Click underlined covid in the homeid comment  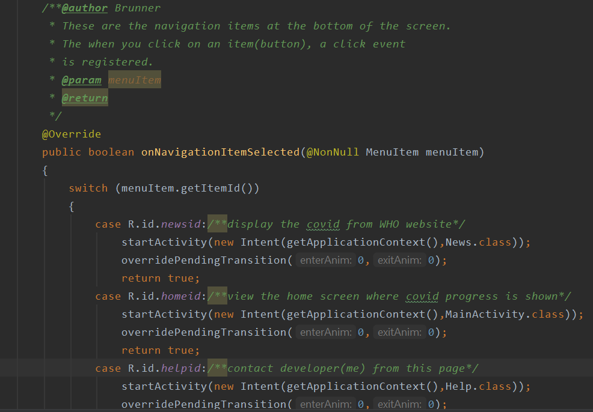pos(422,297)
